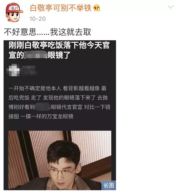Click the text line 接图 一摸一样的万宝龙眼镜
The height and width of the screenshot is (192, 177).
point(41,116)
